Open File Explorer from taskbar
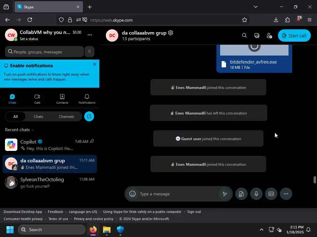The image size is (317, 237). pos(107,230)
